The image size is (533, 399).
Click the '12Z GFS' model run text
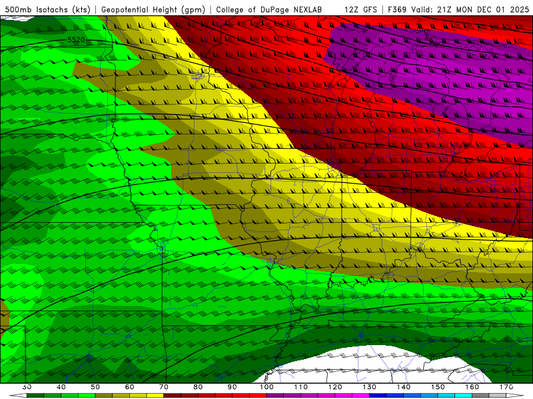tap(360, 9)
